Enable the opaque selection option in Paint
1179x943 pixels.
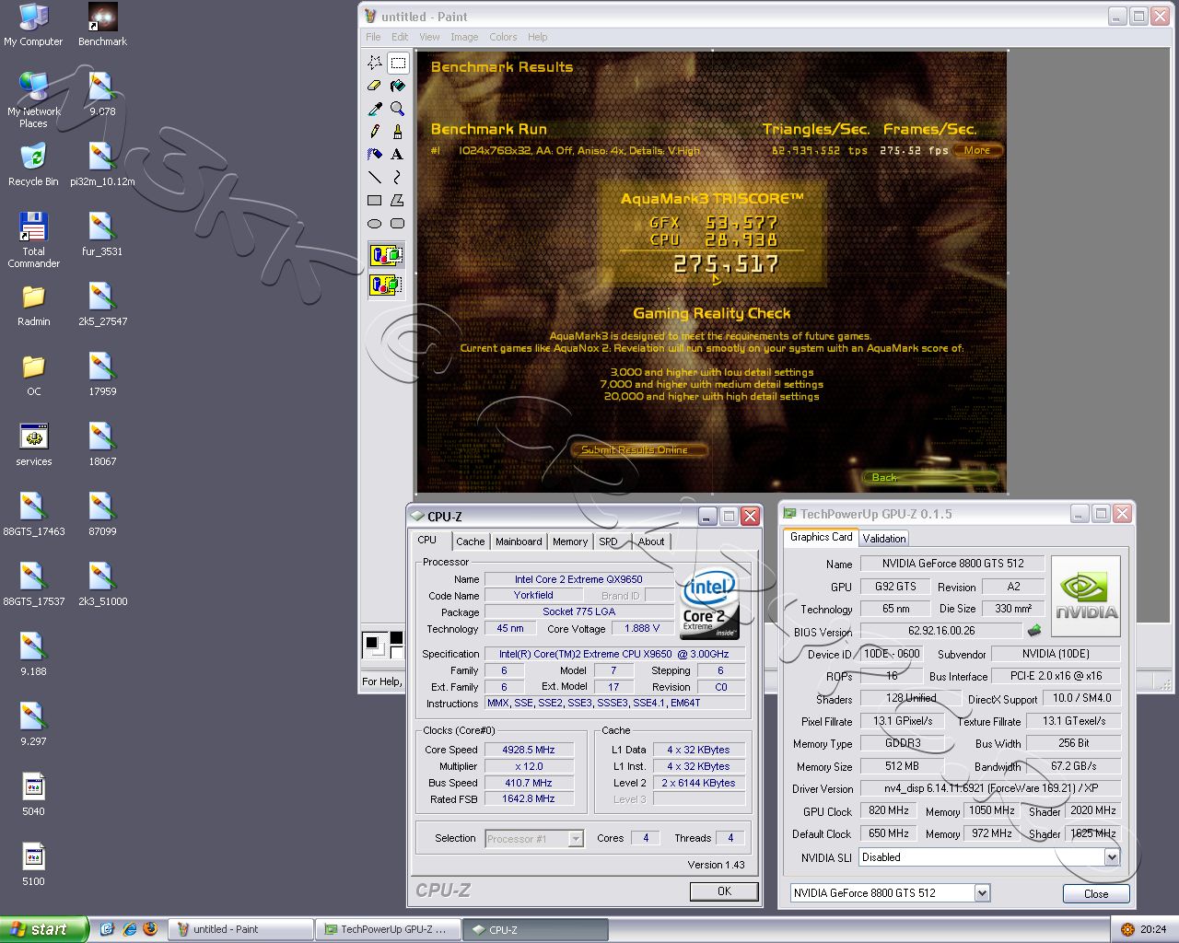click(x=387, y=255)
